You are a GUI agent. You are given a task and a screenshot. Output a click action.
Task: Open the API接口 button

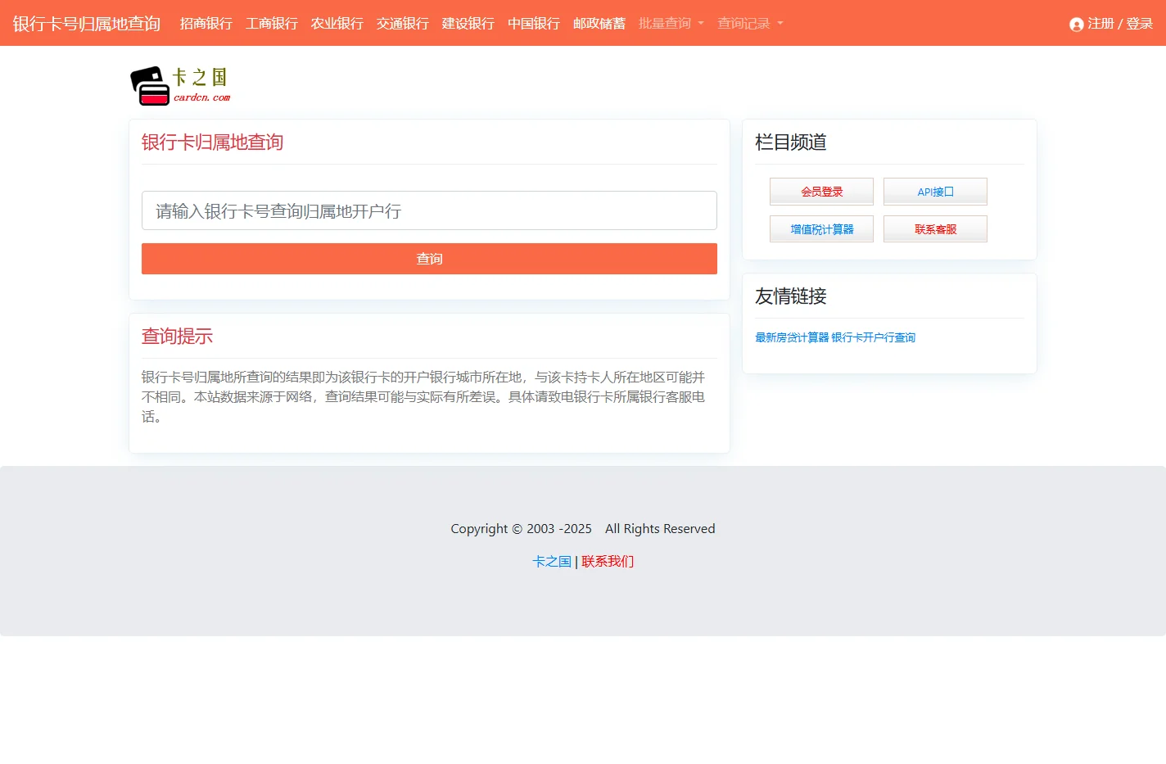tap(935, 192)
